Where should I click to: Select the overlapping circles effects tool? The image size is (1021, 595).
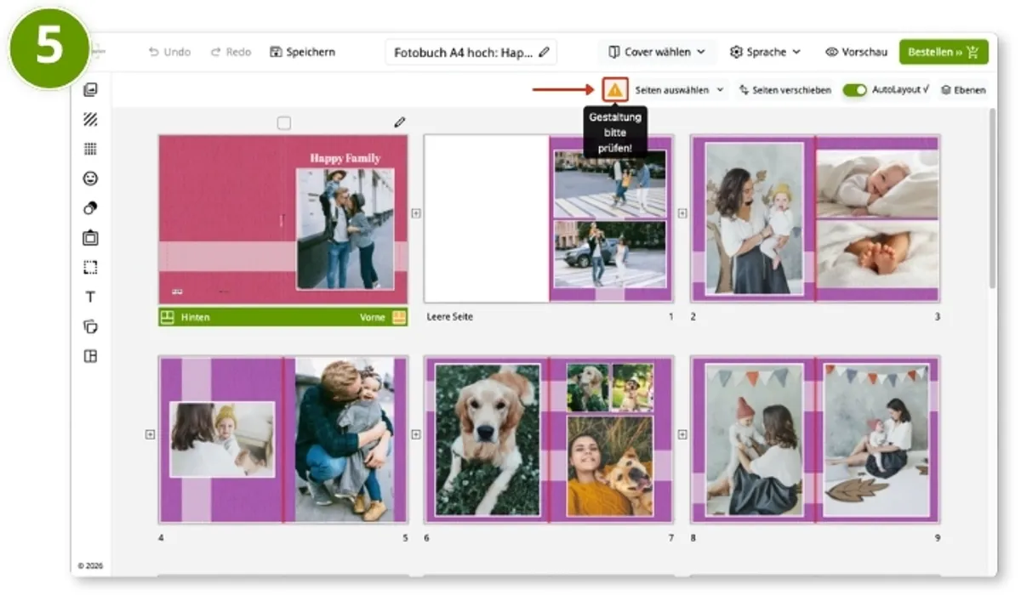click(x=90, y=208)
